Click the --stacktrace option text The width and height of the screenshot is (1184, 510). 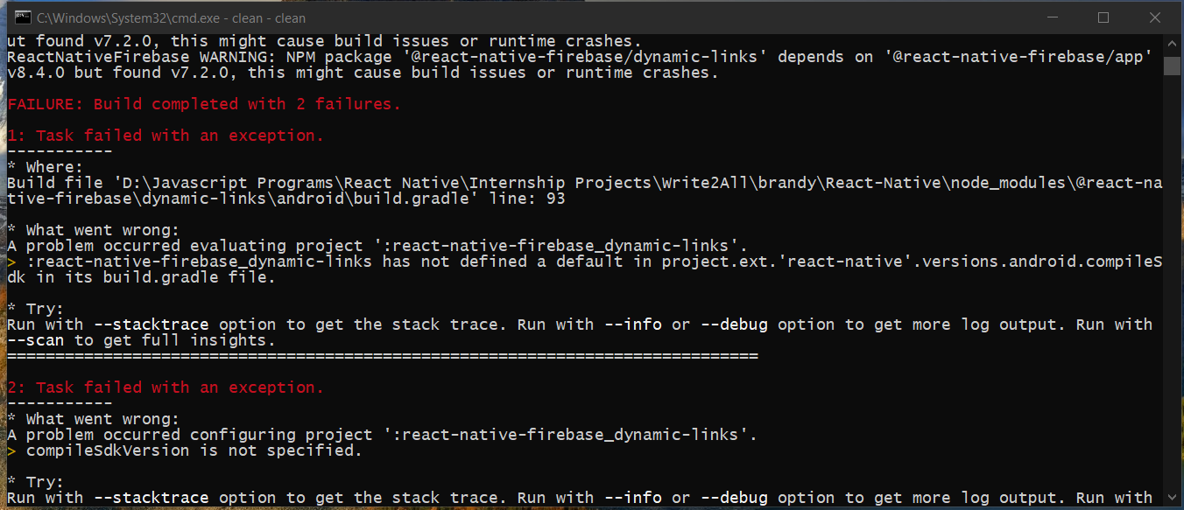tap(151, 324)
